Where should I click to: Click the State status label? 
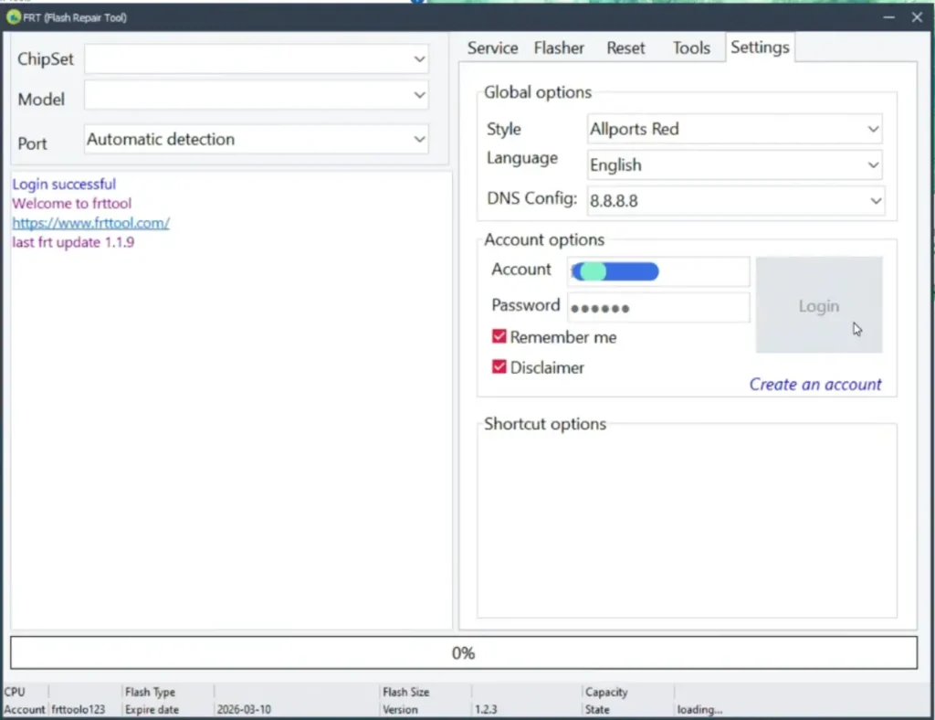[597, 709]
